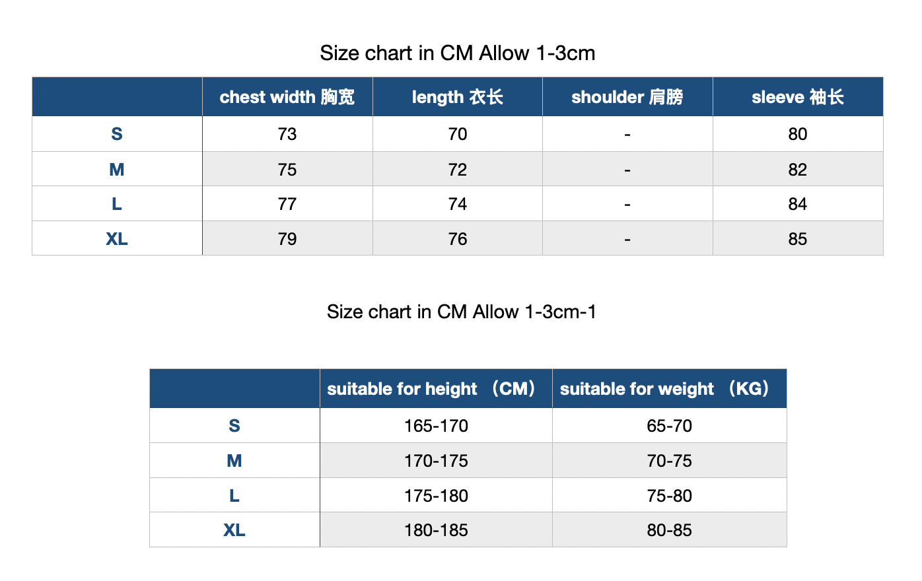Click the chest width 胸宽 column header
The height and width of the screenshot is (581, 922).
click(x=287, y=97)
